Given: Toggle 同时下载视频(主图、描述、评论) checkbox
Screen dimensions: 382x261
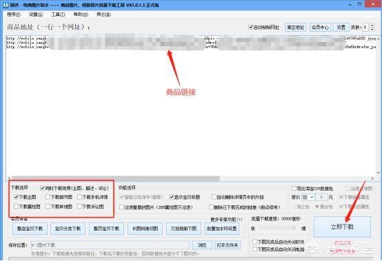Looking at the screenshot, I should point(42,188).
